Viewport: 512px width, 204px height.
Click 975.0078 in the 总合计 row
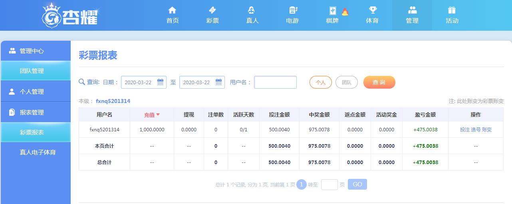319,162
